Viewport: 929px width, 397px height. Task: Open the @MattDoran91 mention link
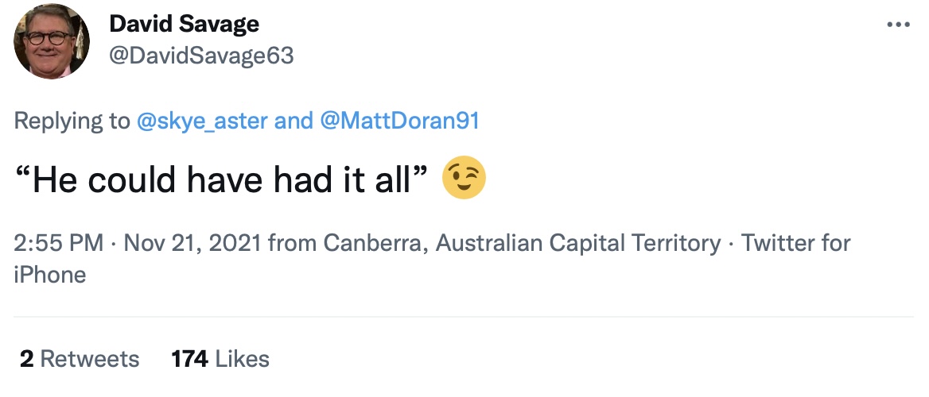[399, 121]
